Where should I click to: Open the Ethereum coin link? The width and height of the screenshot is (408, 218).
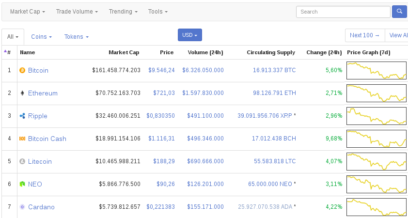[x=43, y=93]
